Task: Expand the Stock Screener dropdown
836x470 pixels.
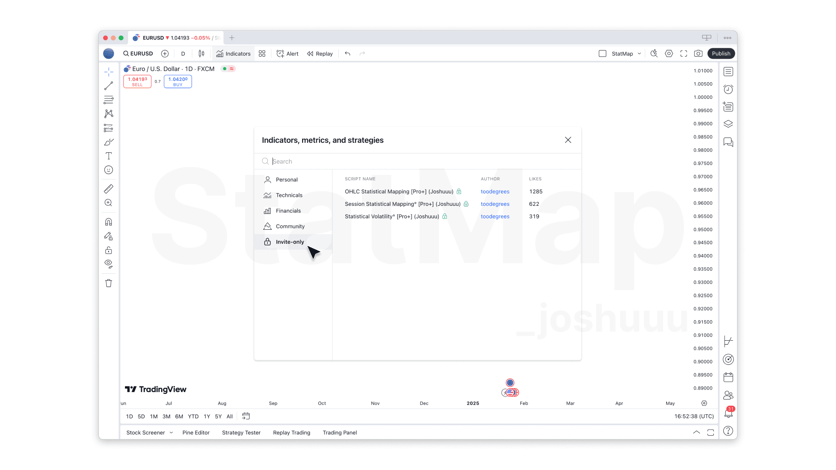Action: click(x=149, y=433)
